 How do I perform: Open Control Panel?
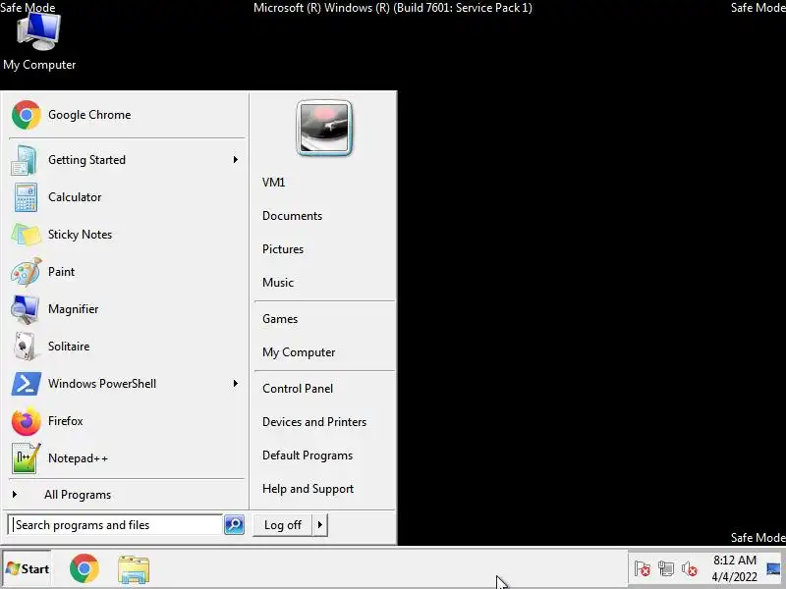click(298, 389)
